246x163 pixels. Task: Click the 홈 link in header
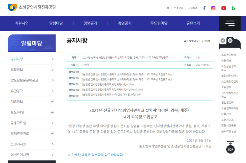point(168,8)
